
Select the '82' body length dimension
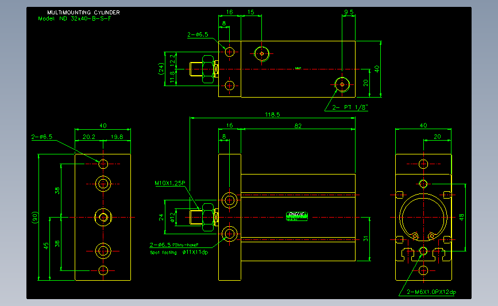tap(298, 126)
